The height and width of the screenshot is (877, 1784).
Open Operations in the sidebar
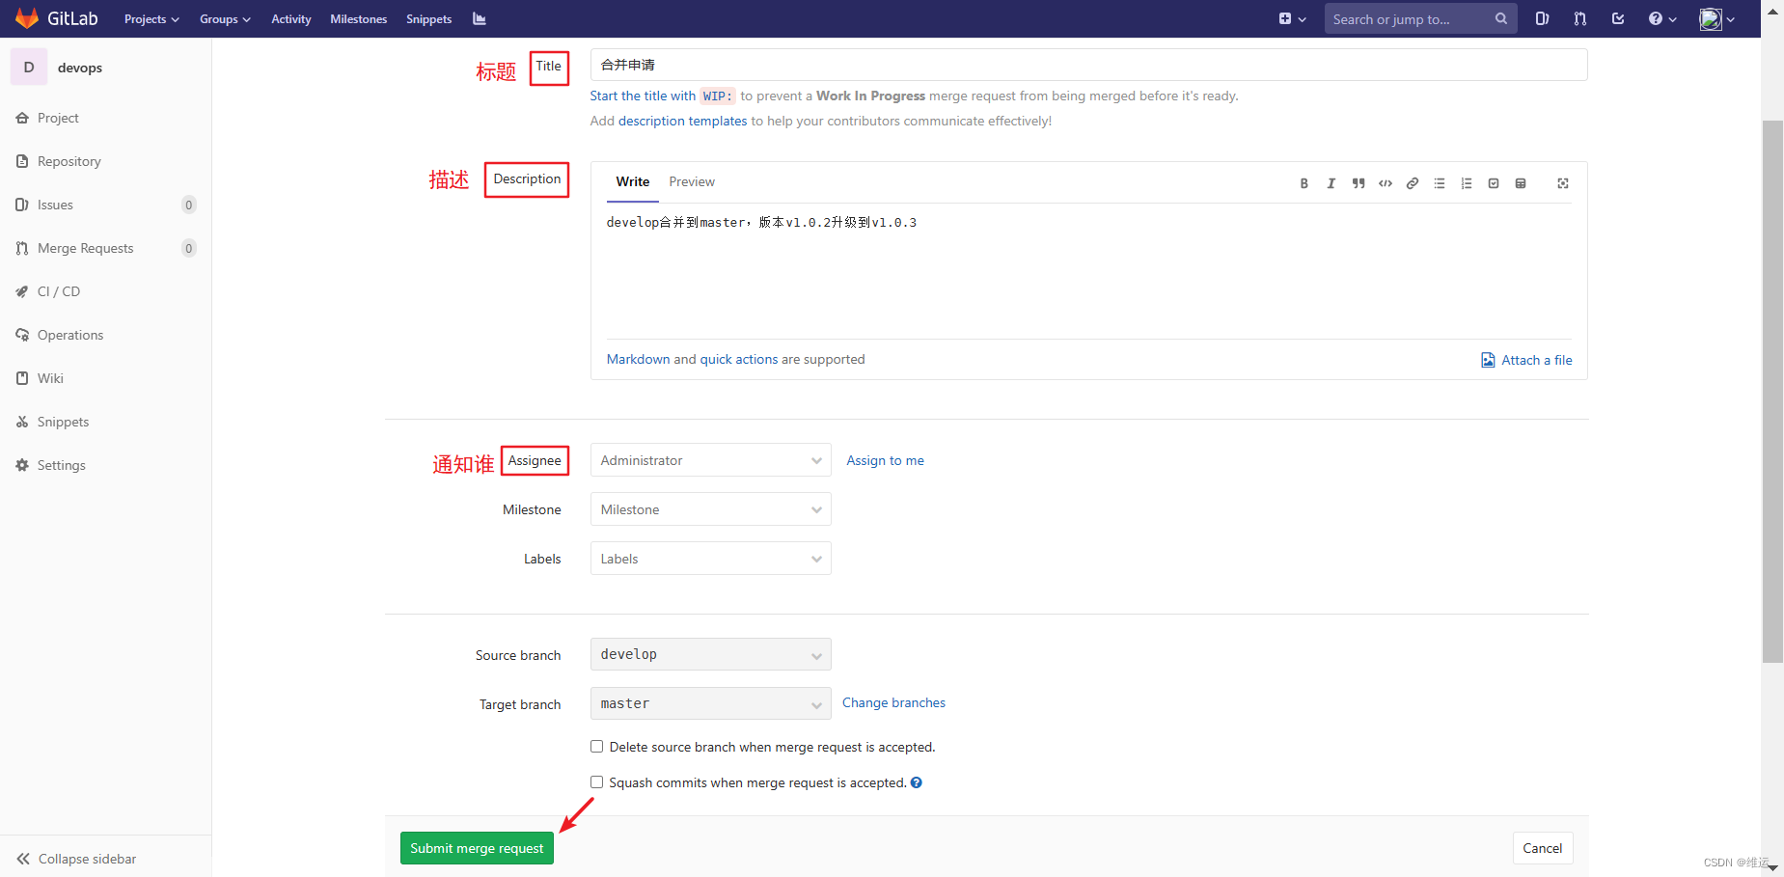point(106,335)
